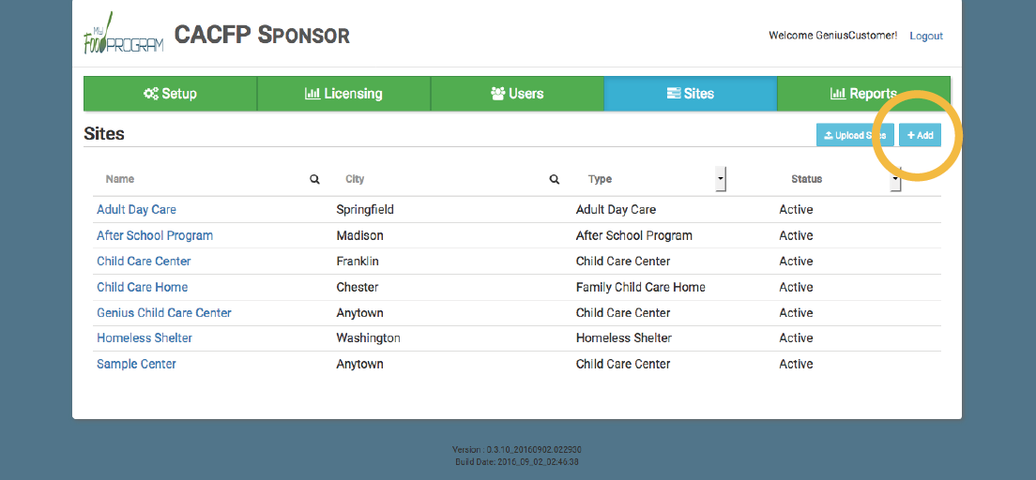
Task: Open the Setup tab
Action: coord(170,94)
